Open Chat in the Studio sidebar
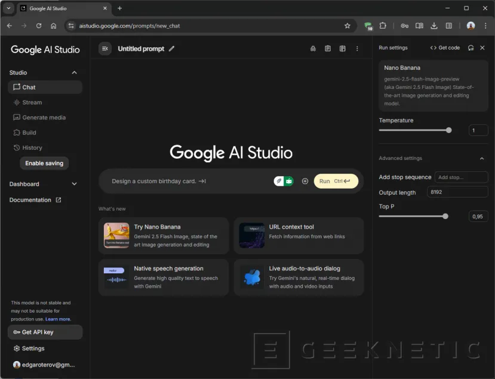Image resolution: width=495 pixels, height=379 pixels. (45, 87)
